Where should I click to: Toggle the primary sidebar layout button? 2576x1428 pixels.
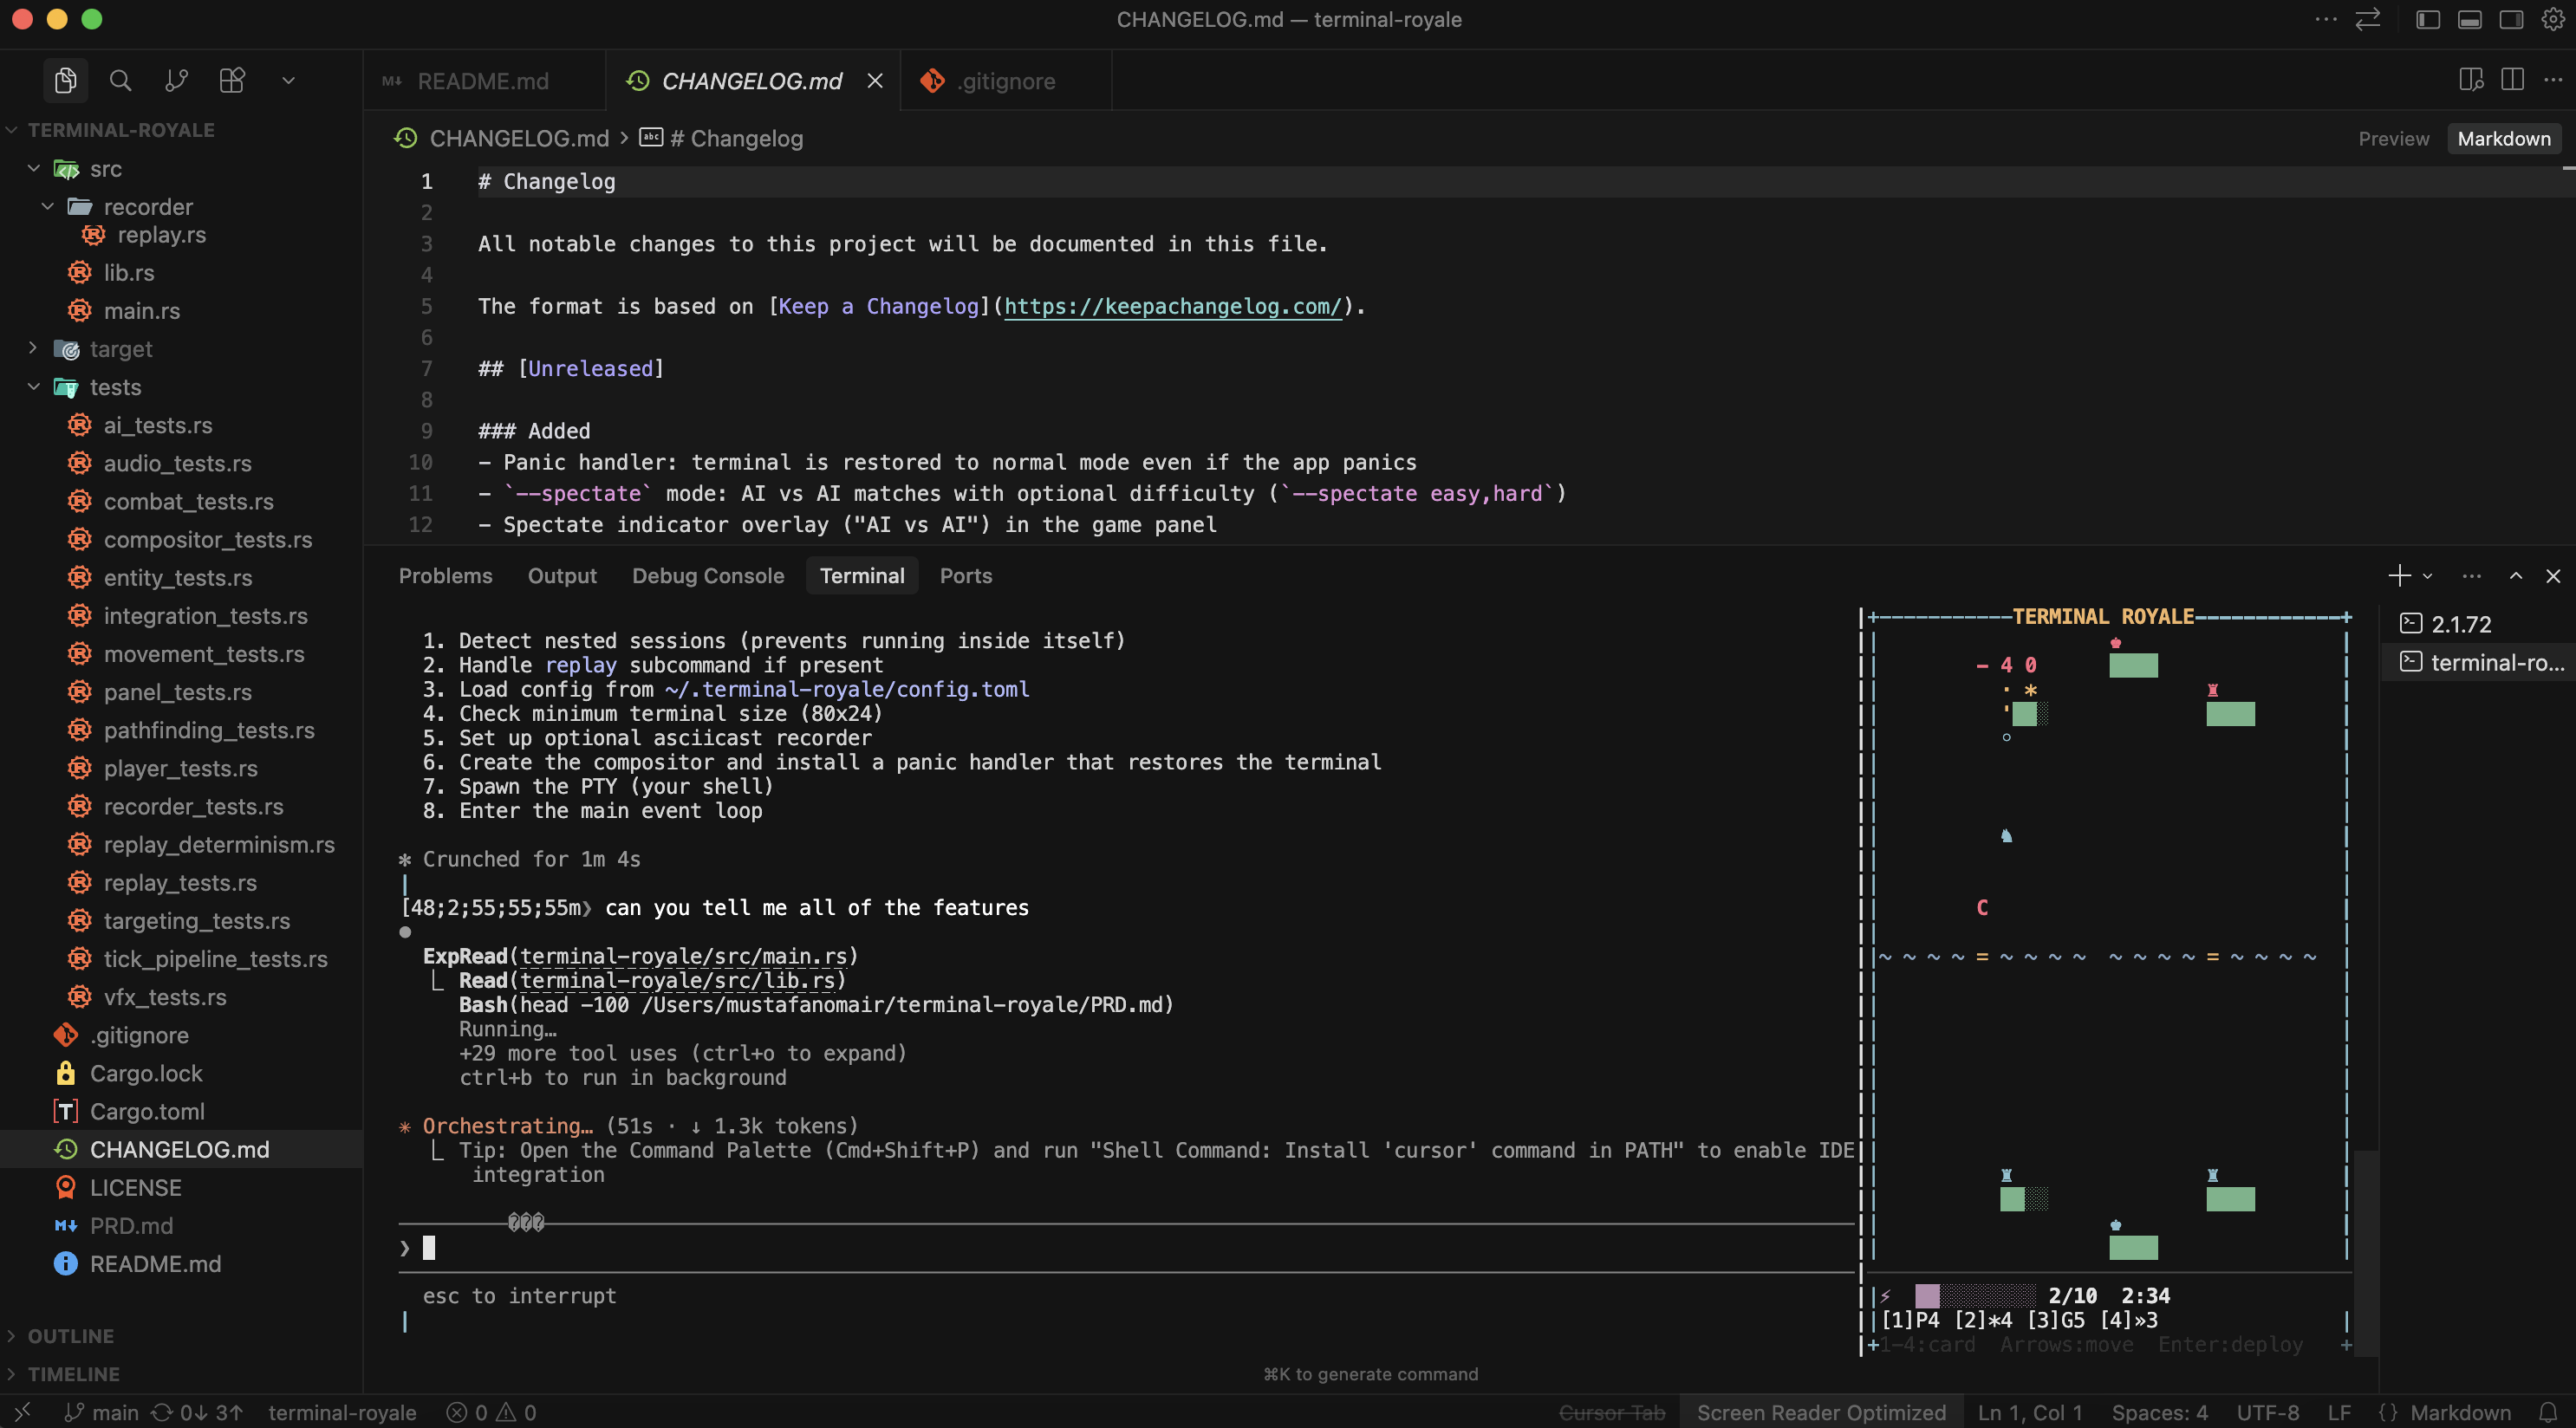[x=2428, y=19]
